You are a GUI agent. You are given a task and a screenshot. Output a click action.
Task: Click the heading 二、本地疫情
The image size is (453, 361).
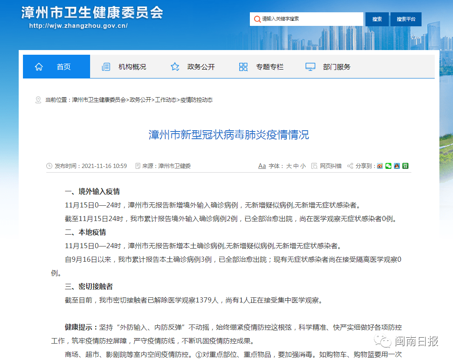coord(85,232)
